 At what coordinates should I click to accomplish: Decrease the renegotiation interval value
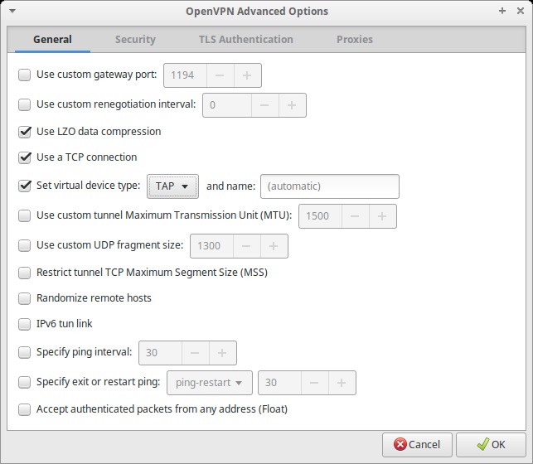(x=264, y=105)
